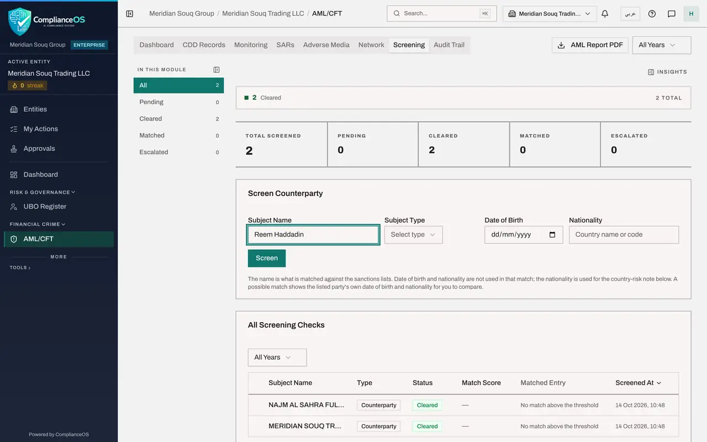Viewport: 707px width, 442px height.
Task: Open the Audit Trail tab
Action: click(x=449, y=45)
